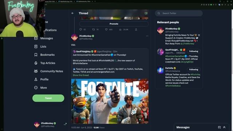Click iFireMonkey avatar in the tweet
233x131 pixels.
pyautogui.click(x=74, y=37)
